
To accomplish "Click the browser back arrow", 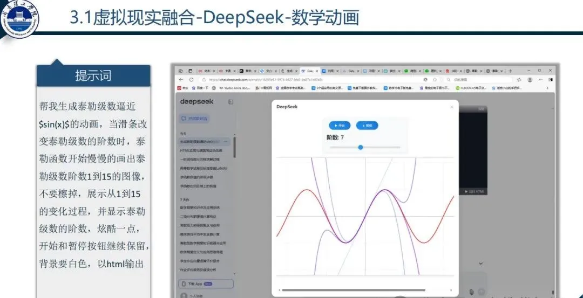I will [181, 79].
